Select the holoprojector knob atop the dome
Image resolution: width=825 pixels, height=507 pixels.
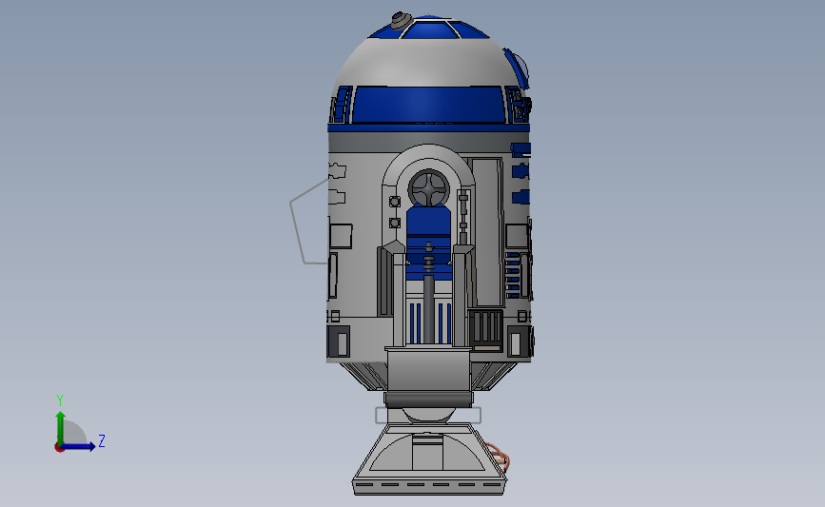coord(402,21)
